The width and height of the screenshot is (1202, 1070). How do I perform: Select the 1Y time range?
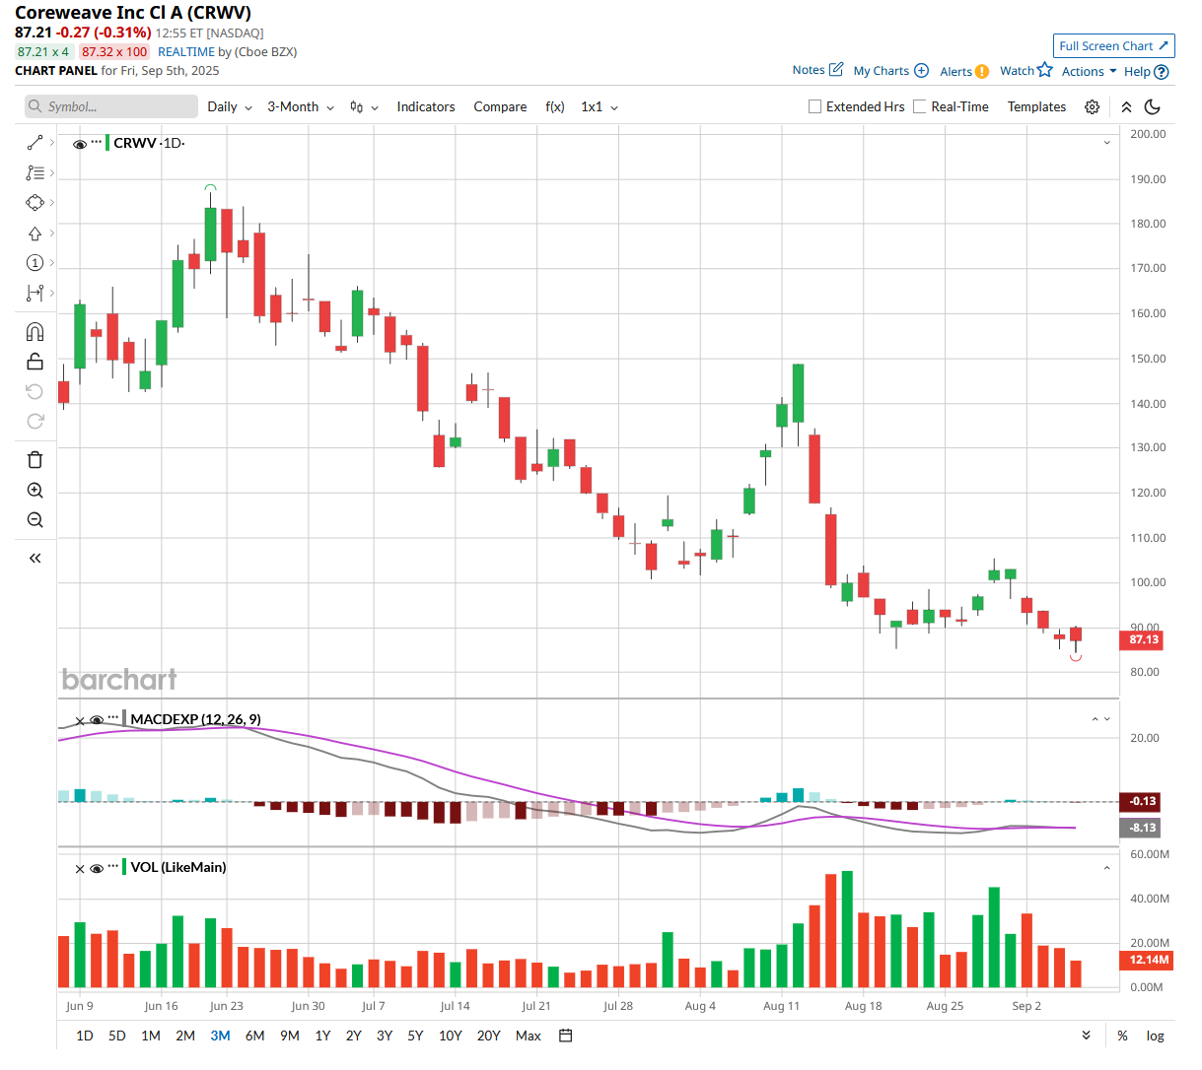click(x=322, y=1036)
